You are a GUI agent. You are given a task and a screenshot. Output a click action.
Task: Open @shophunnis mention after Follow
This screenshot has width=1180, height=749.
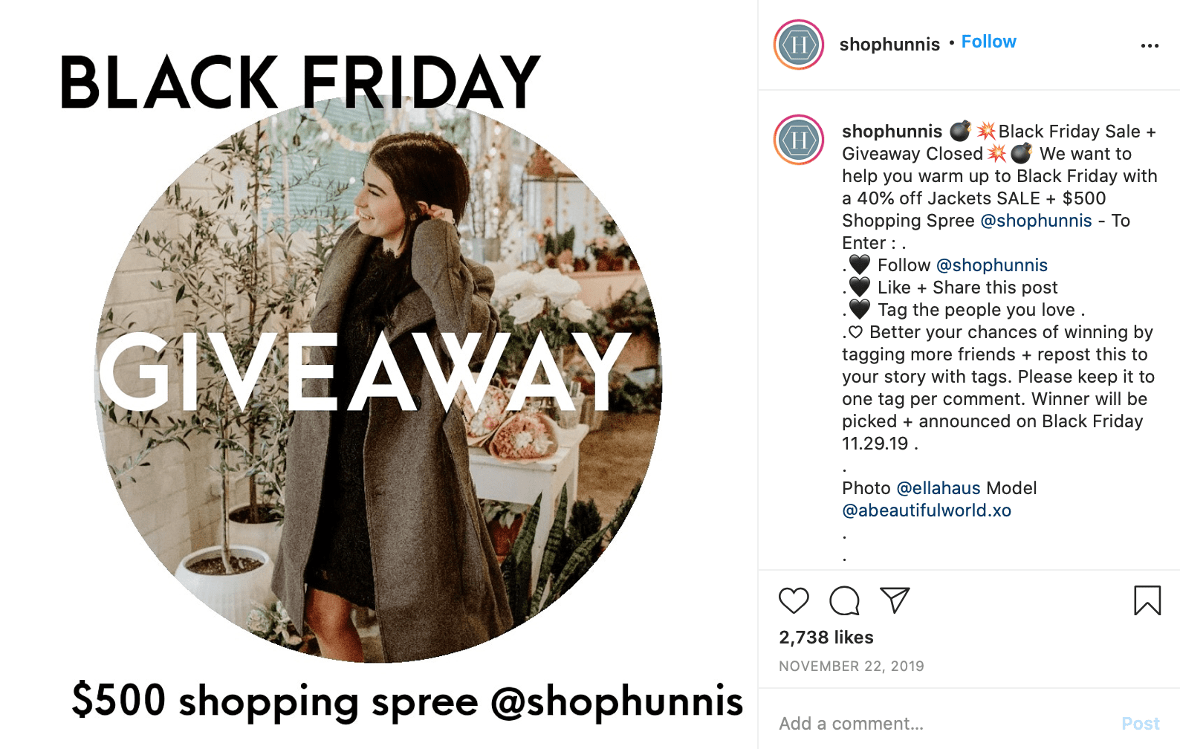pos(991,265)
